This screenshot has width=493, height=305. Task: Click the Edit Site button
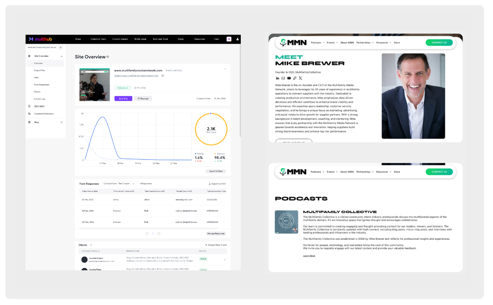[x=123, y=98]
